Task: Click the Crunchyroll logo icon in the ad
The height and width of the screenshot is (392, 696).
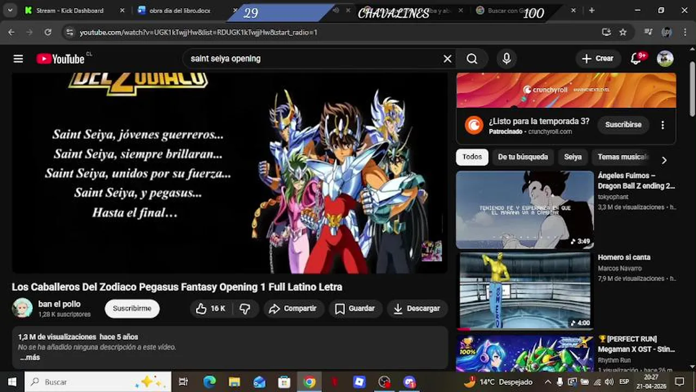Action: (474, 125)
